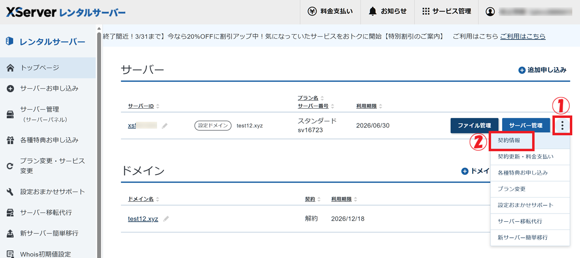Click the ご利用はこちら banner link
Screen dimensions: 580x258
tap(522, 36)
